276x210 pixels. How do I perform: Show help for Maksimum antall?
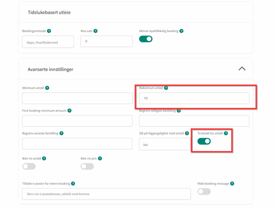[166, 88]
